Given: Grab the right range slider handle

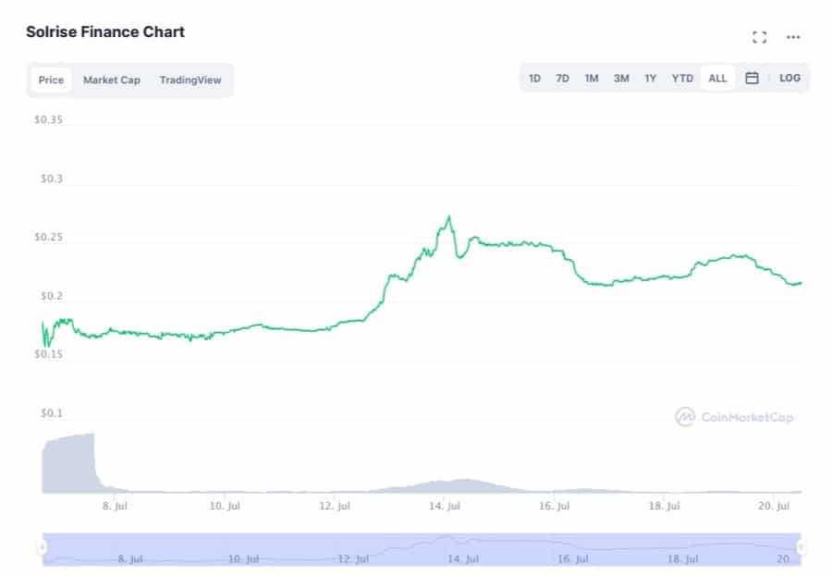Looking at the screenshot, I should pyautogui.click(x=801, y=548).
